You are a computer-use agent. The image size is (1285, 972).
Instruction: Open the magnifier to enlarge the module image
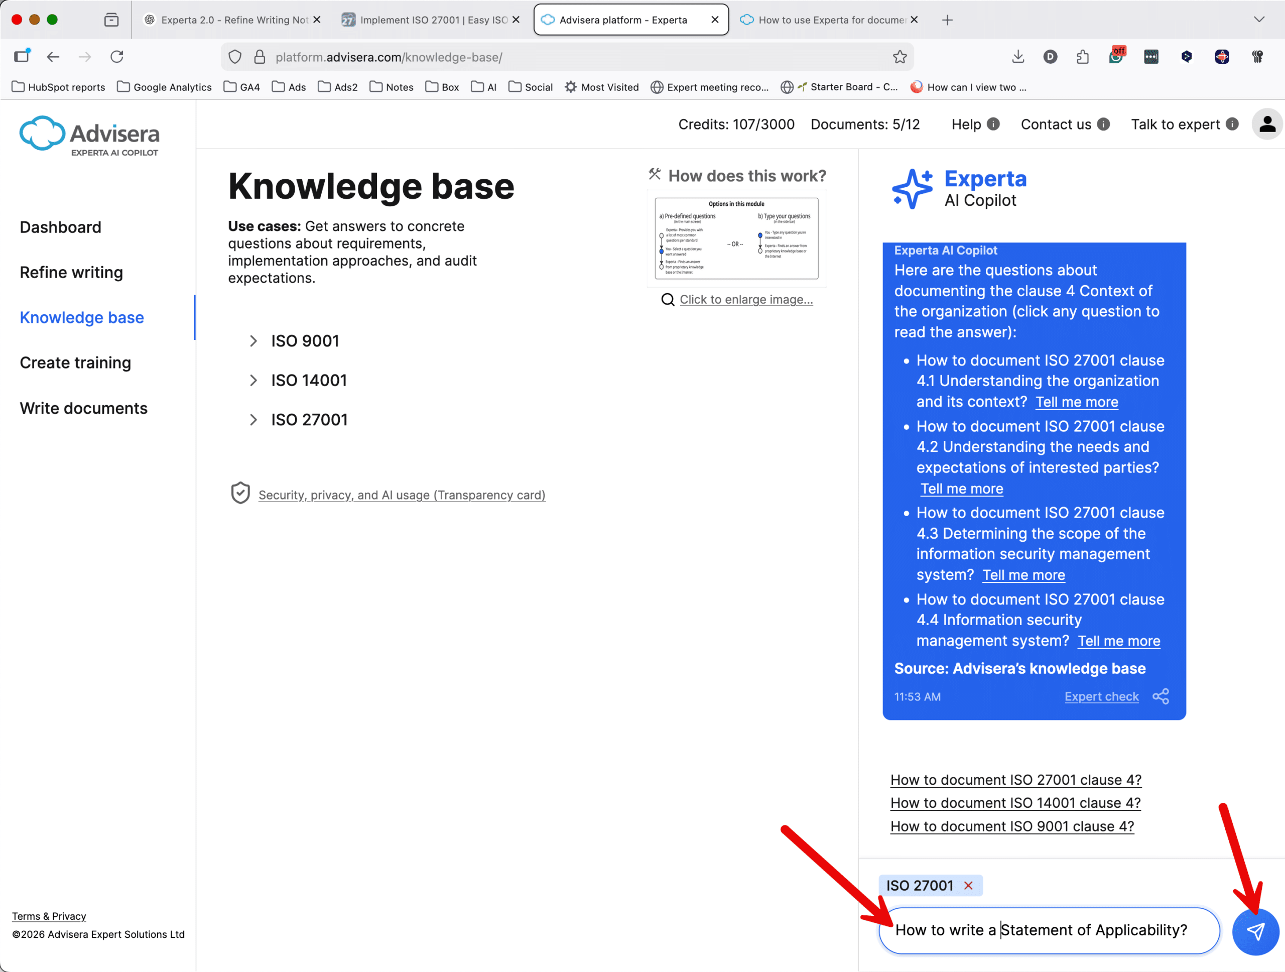[x=667, y=299]
